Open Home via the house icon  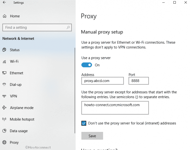point(5,16)
